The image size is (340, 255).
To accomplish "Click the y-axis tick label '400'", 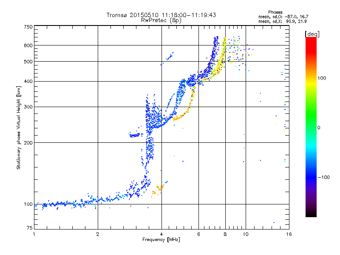I will 28,82.
